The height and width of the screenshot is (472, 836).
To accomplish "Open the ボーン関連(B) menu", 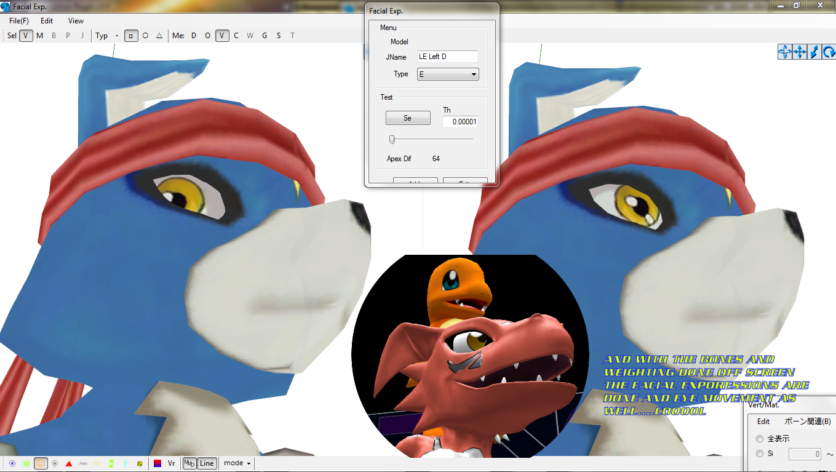I will point(808,422).
